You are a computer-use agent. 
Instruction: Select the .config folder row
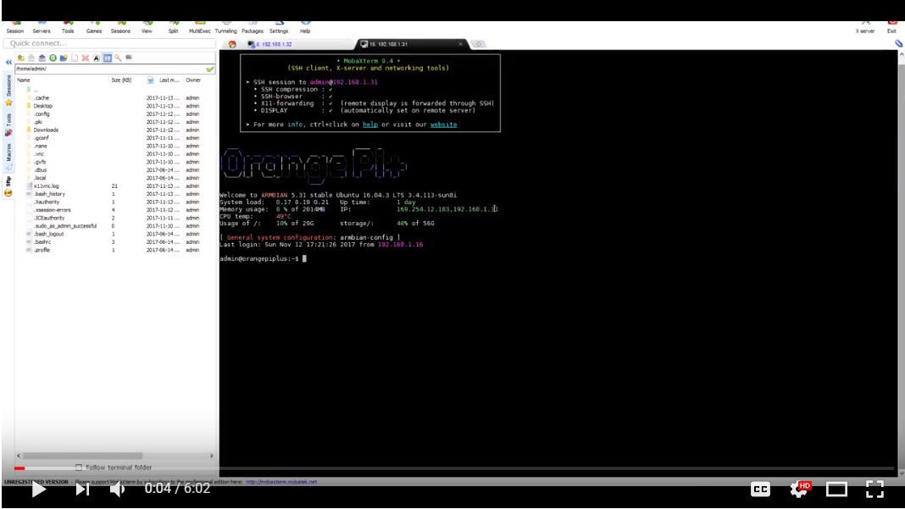(115, 114)
